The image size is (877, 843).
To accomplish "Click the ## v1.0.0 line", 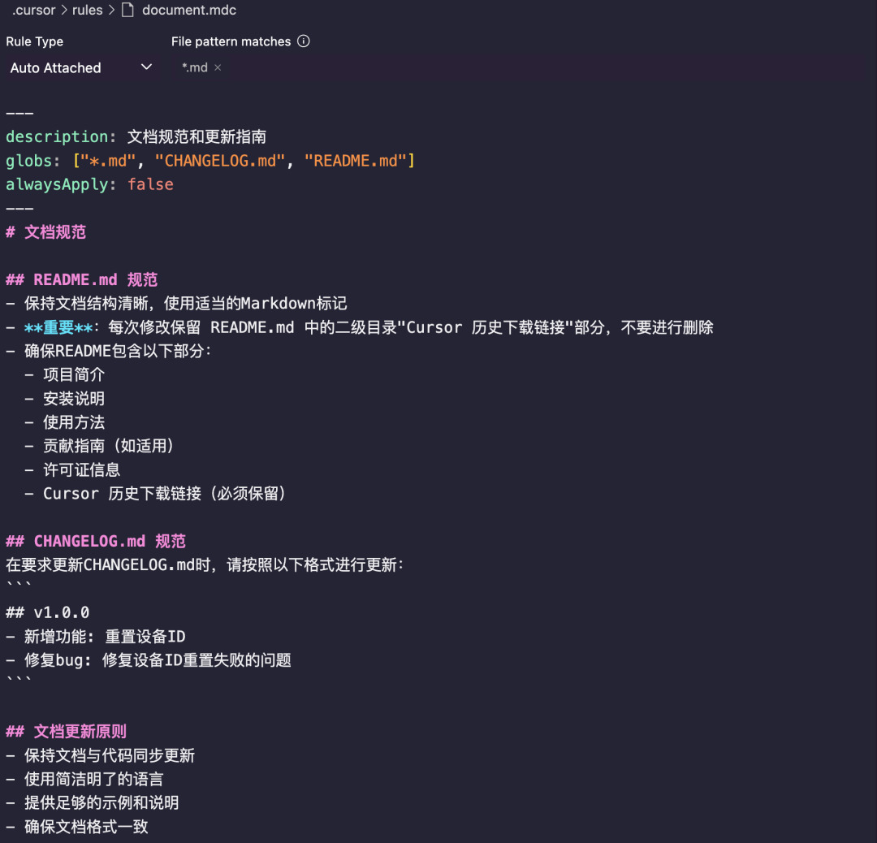I will click(x=48, y=612).
